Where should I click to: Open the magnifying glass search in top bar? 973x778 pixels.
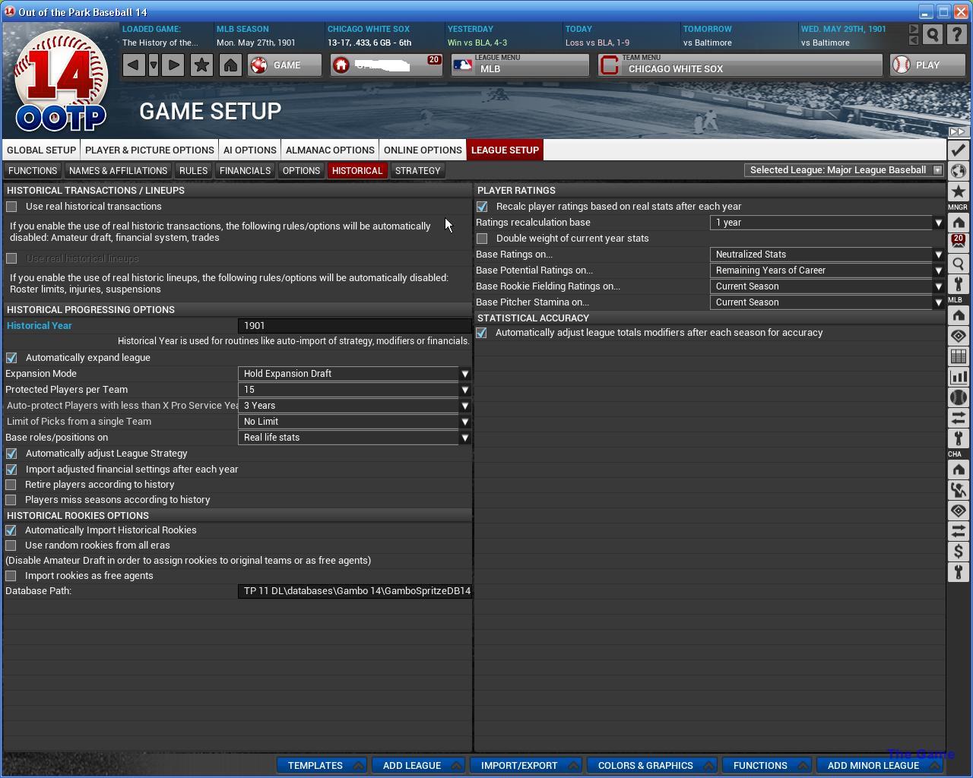pyautogui.click(x=933, y=35)
